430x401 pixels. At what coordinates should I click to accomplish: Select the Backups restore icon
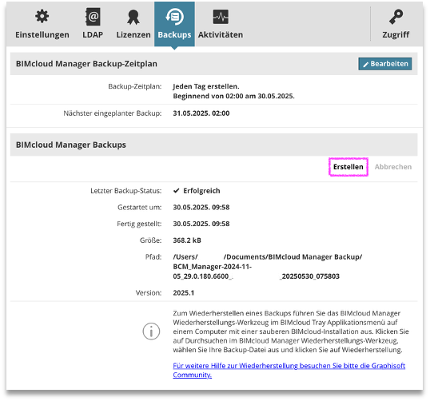click(x=174, y=16)
